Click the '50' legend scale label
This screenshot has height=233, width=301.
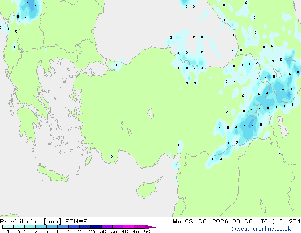tap(147, 231)
